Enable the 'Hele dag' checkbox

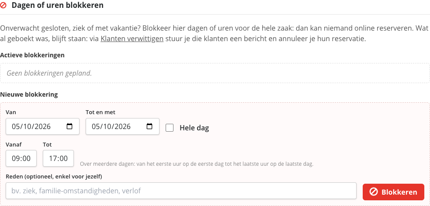(x=170, y=128)
